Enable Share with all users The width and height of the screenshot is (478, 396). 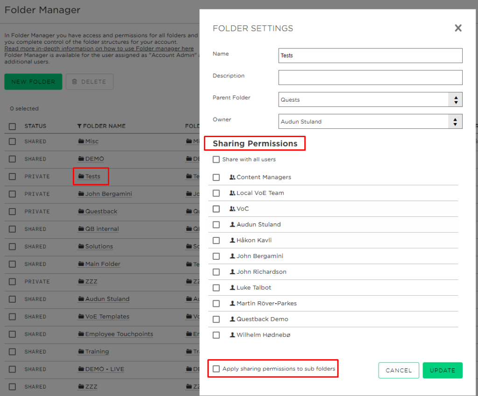click(216, 159)
